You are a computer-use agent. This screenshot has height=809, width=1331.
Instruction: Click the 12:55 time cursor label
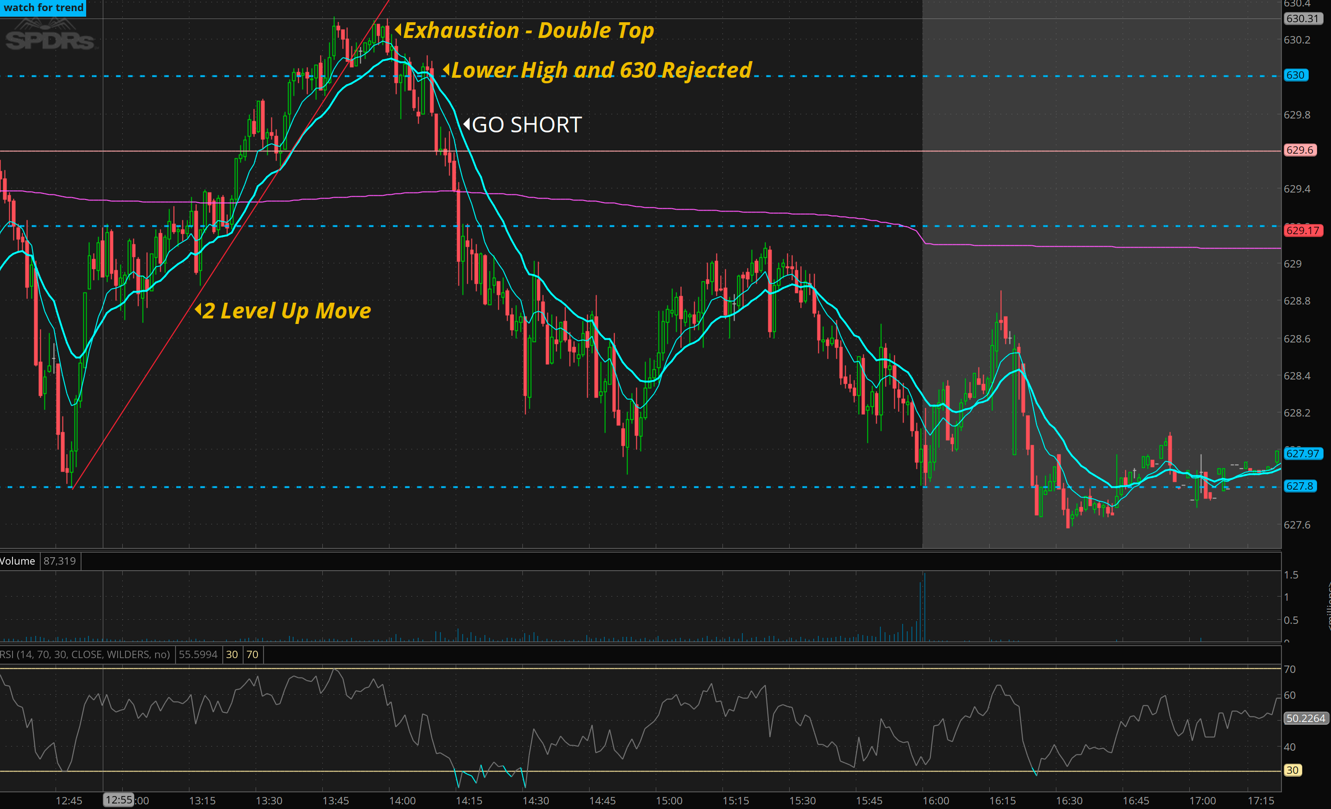click(118, 799)
